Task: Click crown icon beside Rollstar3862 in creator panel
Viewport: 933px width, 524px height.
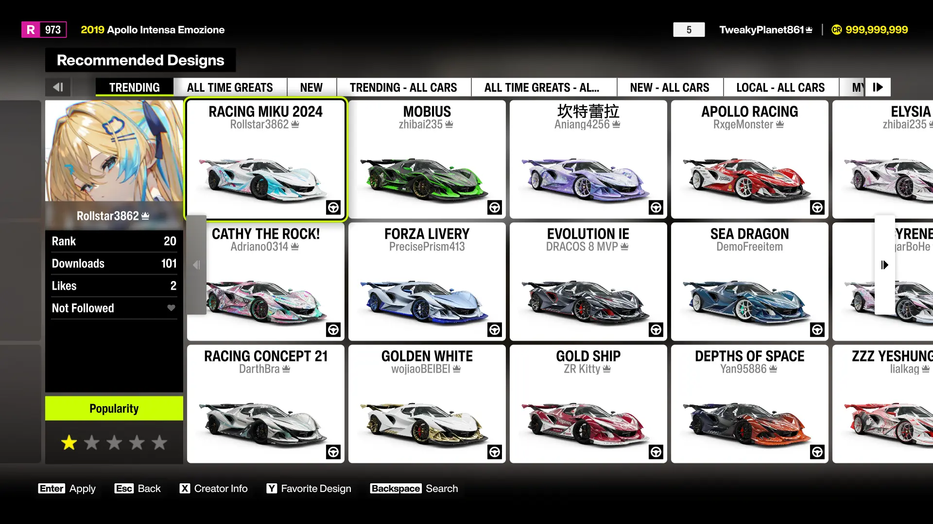Action: tap(145, 216)
